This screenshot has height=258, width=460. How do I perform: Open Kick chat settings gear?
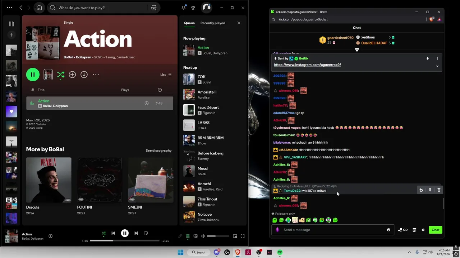tap(423, 230)
